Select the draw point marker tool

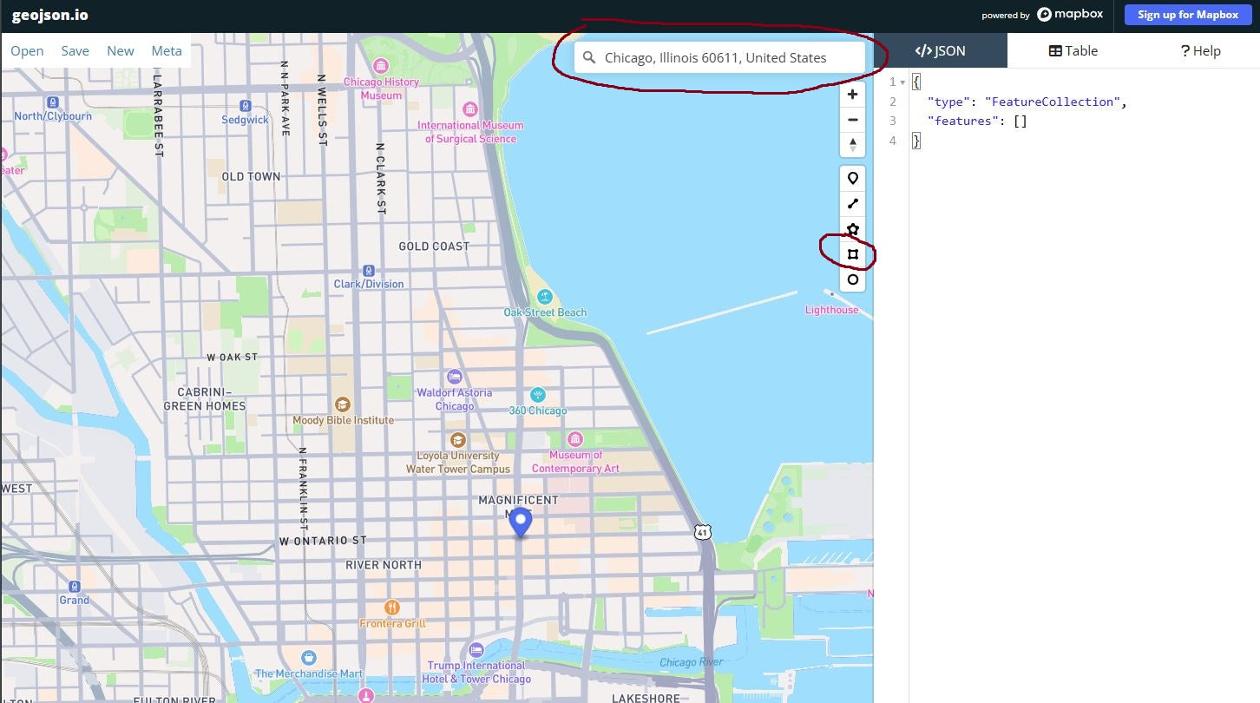pos(853,178)
